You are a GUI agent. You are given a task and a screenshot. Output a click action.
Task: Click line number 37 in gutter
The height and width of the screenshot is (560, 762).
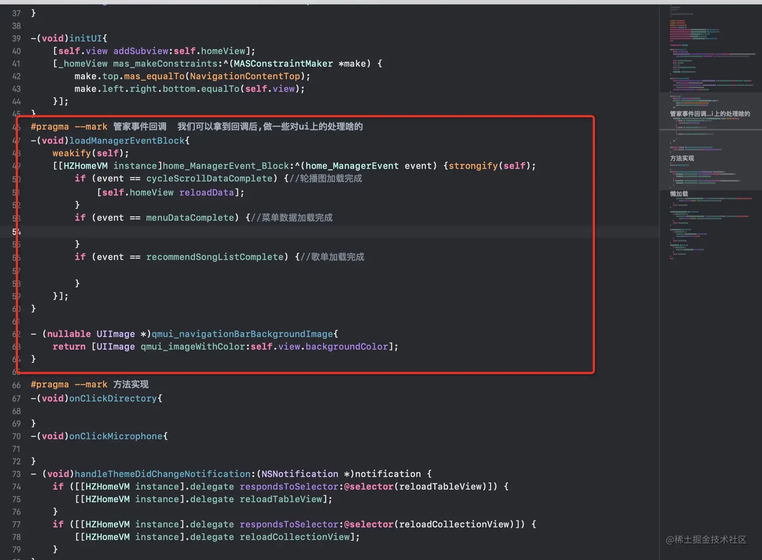pyautogui.click(x=17, y=13)
